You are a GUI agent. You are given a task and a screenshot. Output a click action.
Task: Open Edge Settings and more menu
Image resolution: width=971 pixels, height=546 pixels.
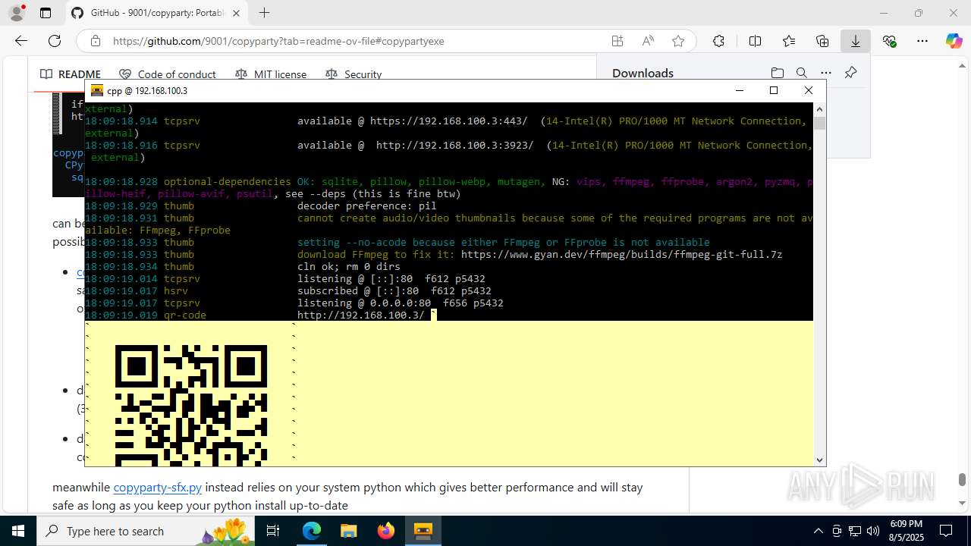922,41
